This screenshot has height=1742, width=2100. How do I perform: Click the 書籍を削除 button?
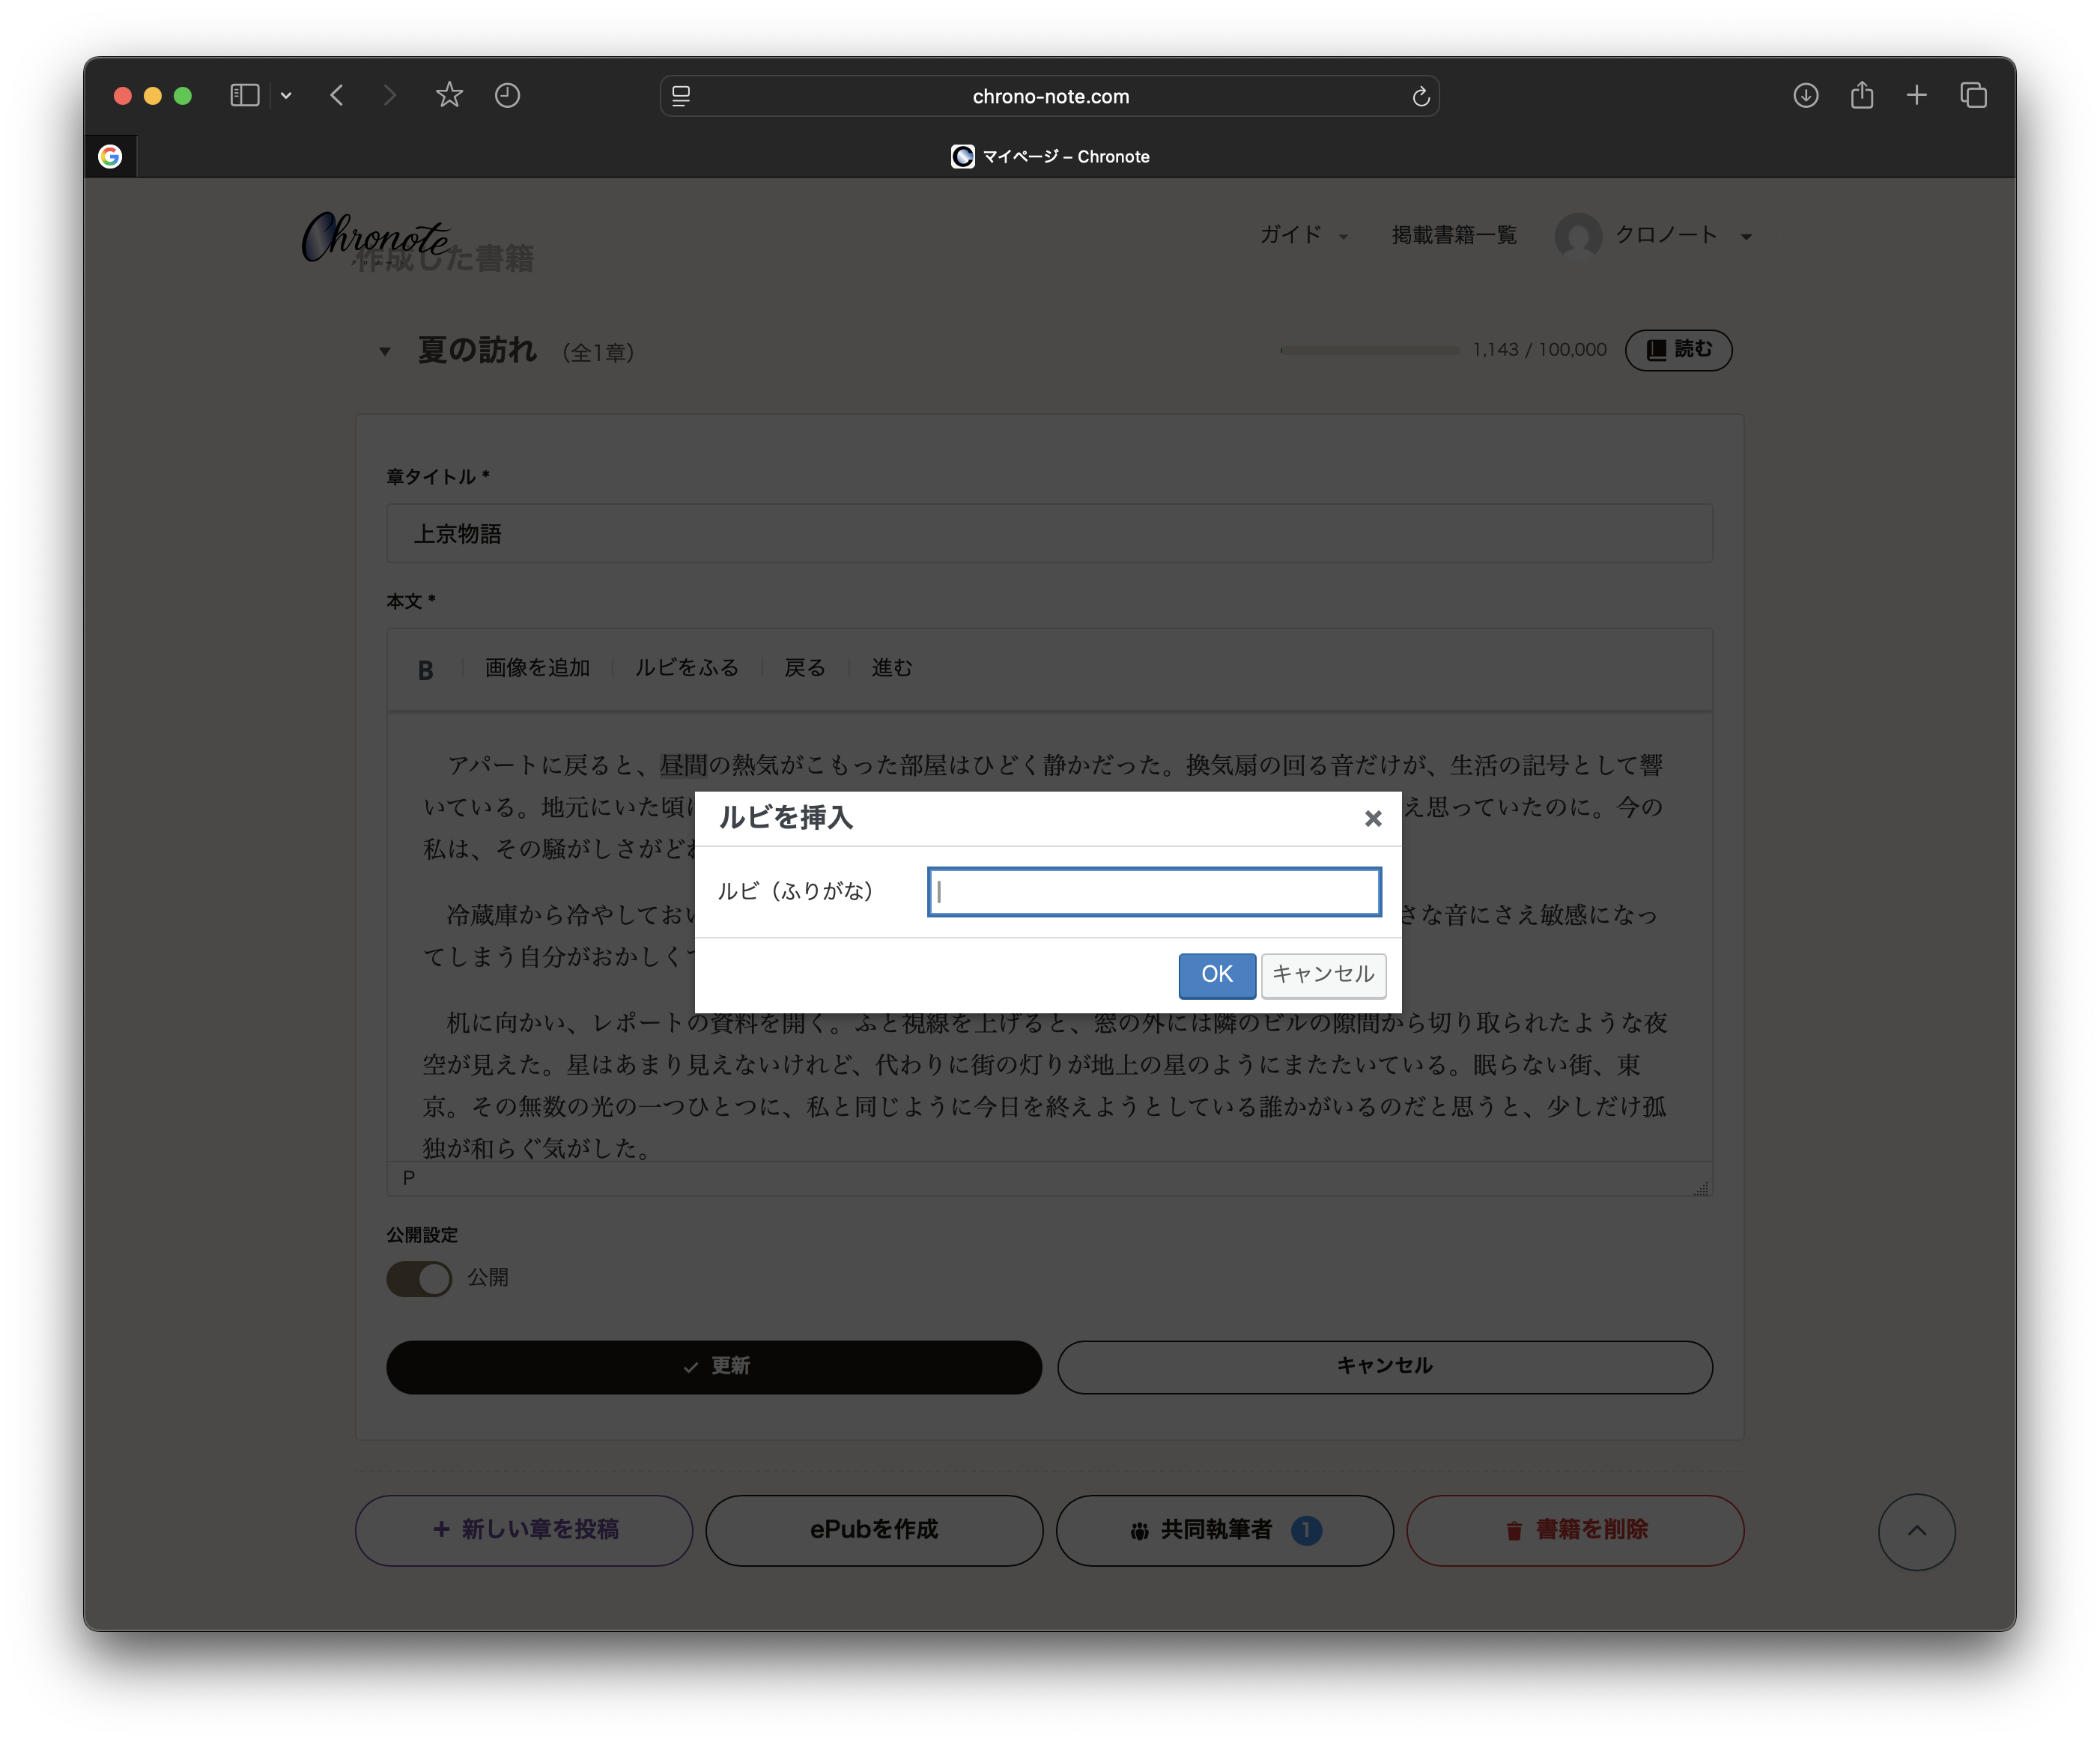point(1575,1530)
